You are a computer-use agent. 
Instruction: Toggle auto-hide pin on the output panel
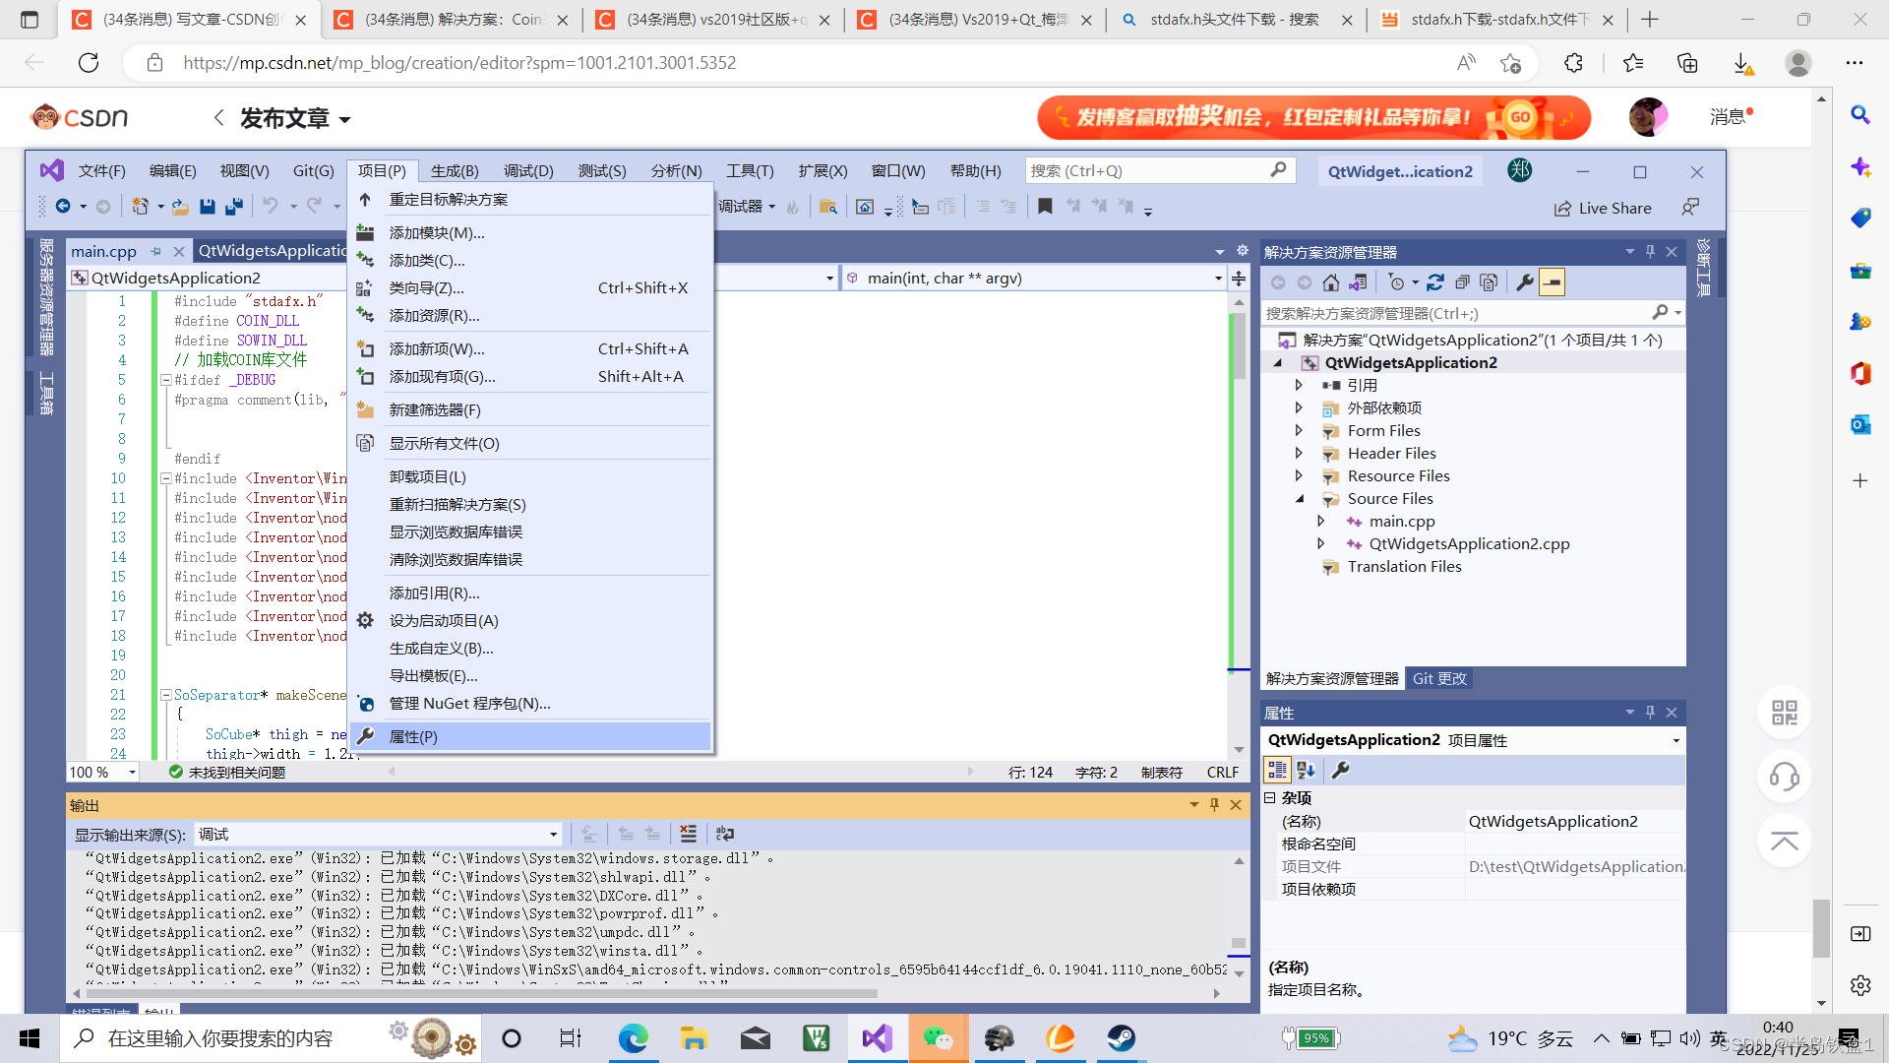tap(1214, 804)
